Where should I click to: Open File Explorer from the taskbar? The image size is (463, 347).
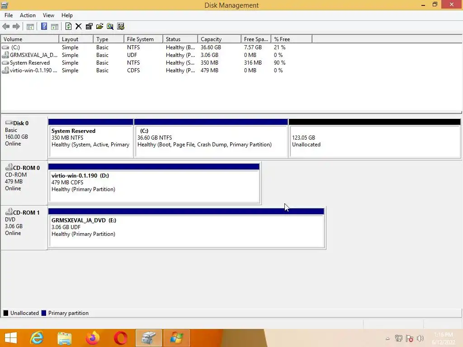point(64,338)
